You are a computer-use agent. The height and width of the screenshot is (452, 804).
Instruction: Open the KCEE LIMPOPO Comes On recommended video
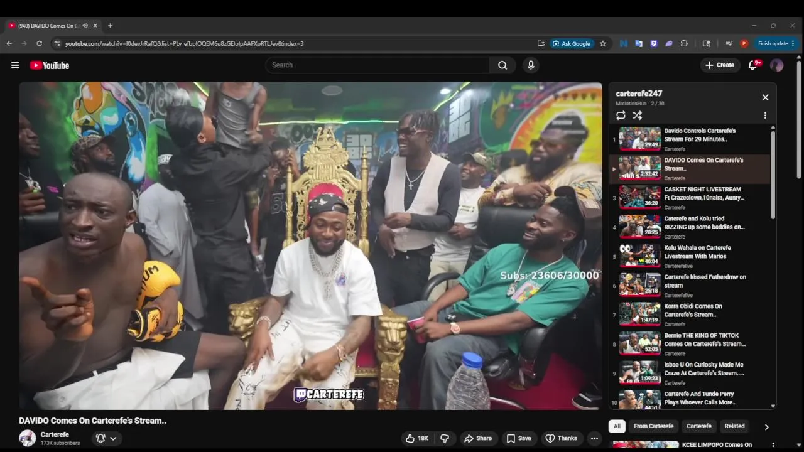(x=717, y=445)
